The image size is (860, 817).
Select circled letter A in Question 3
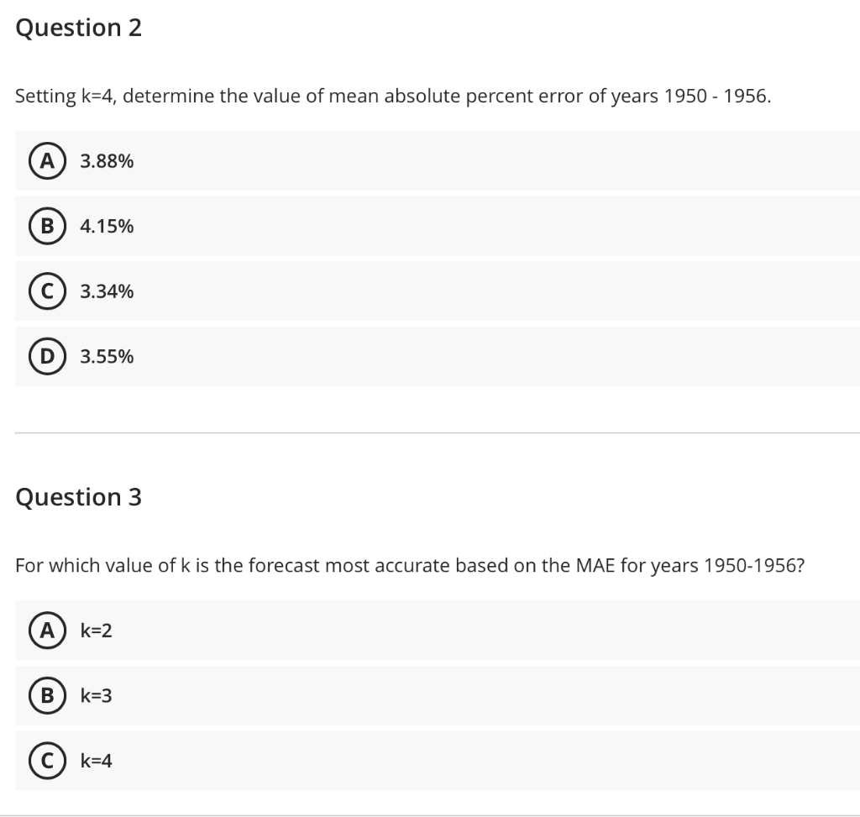[x=48, y=630]
